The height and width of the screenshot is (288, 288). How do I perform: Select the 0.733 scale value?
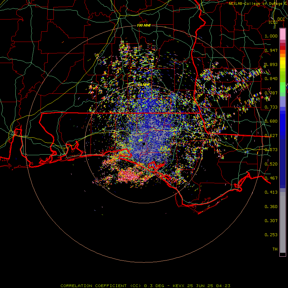point(271,107)
